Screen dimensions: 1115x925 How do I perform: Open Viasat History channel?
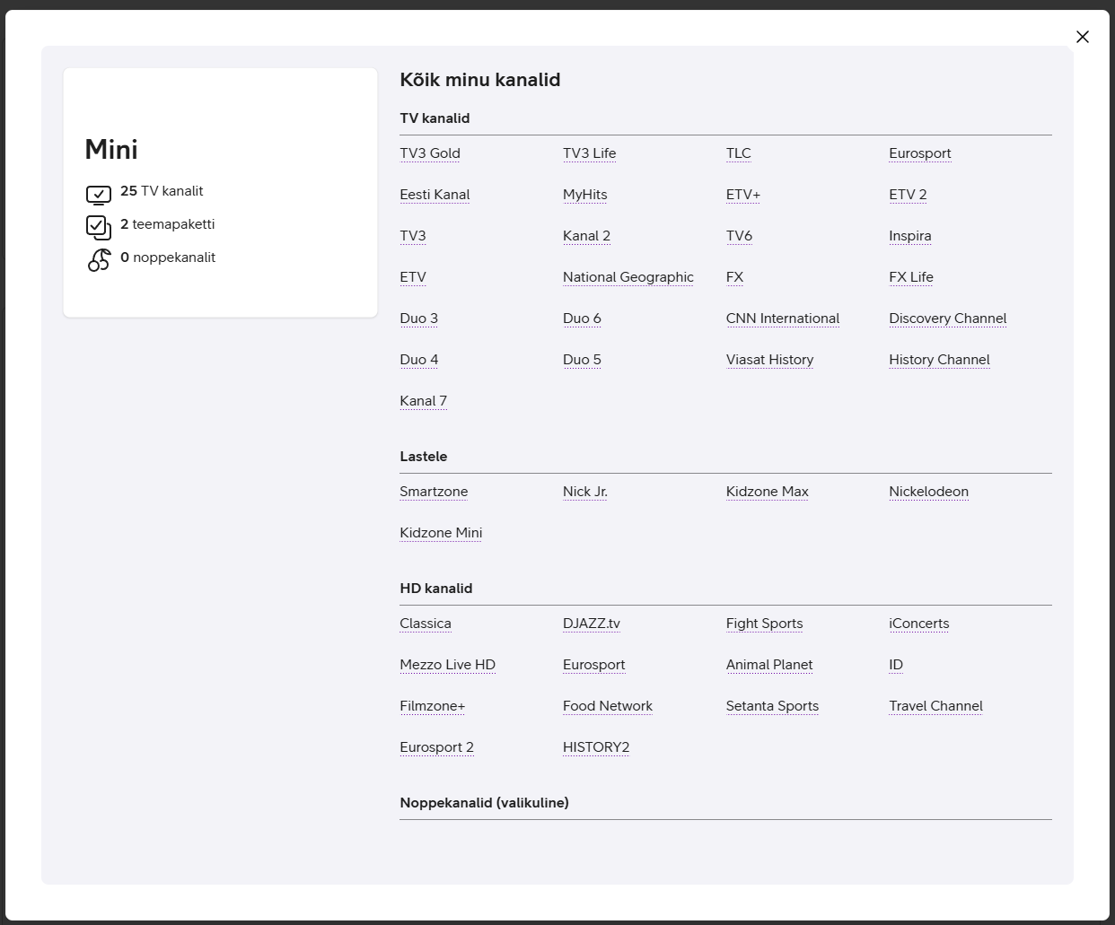point(769,360)
